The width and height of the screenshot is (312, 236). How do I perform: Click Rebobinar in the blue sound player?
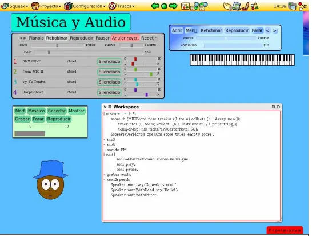211,30
